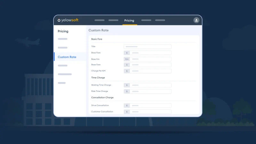Focus the Drive Cancellation input field

point(150,105)
